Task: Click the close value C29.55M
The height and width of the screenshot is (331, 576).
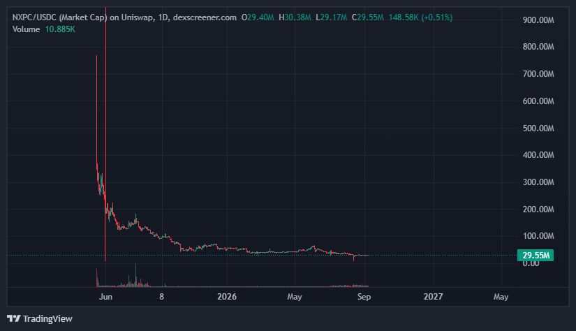Action: (x=367, y=17)
